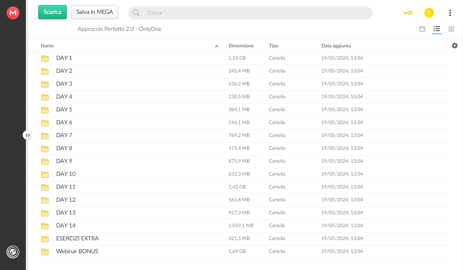This screenshot has height=270, width=463.
Task: Focus the Cerca search field
Action: (x=250, y=13)
